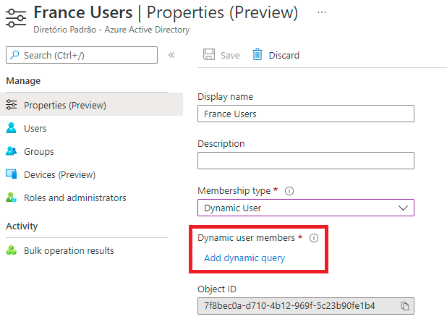Click the empty Description field
447x327 pixels.
click(x=305, y=161)
